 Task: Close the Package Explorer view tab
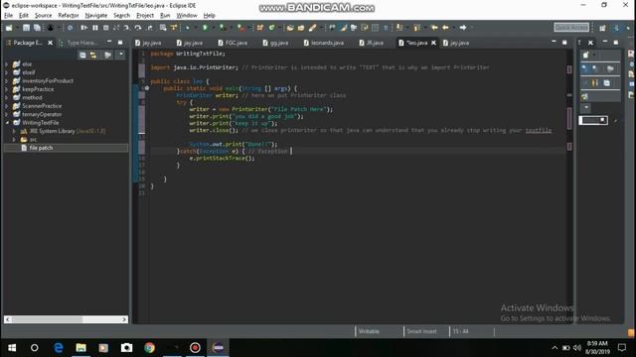coord(51,43)
